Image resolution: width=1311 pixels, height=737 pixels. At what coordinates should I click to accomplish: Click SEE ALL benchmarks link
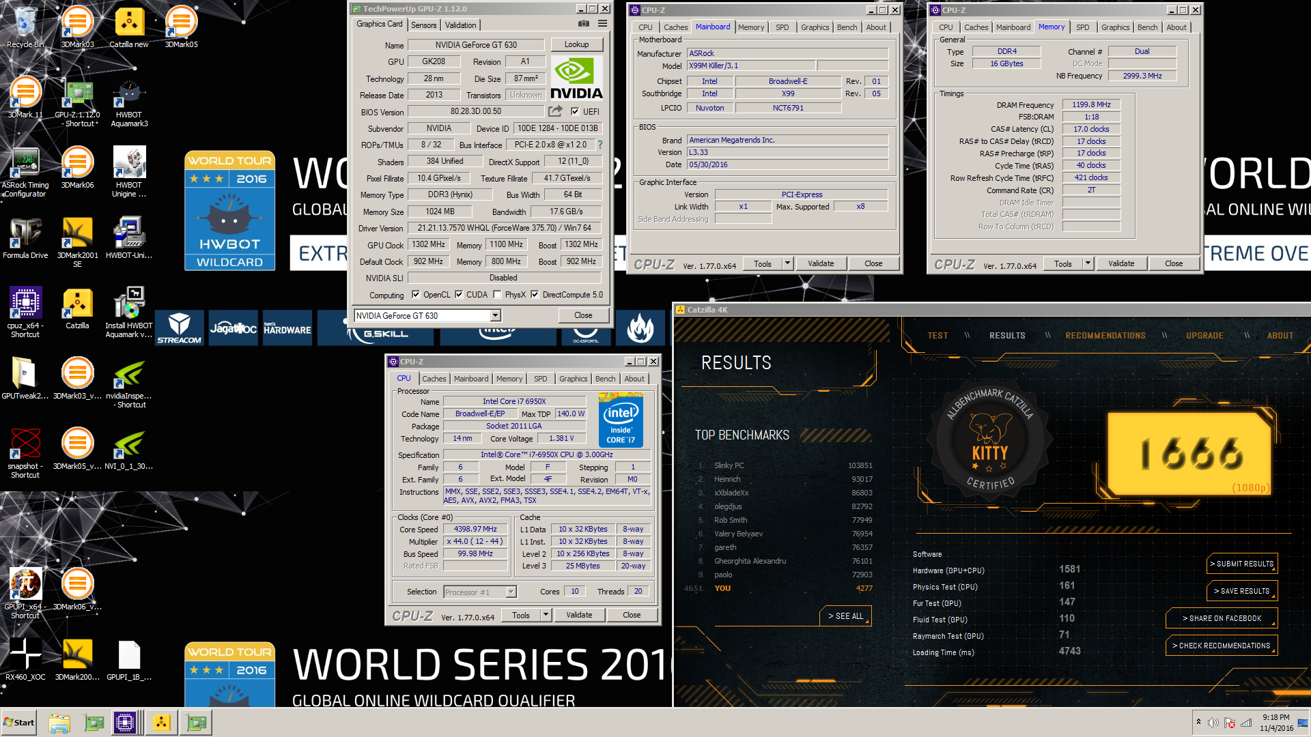845,616
